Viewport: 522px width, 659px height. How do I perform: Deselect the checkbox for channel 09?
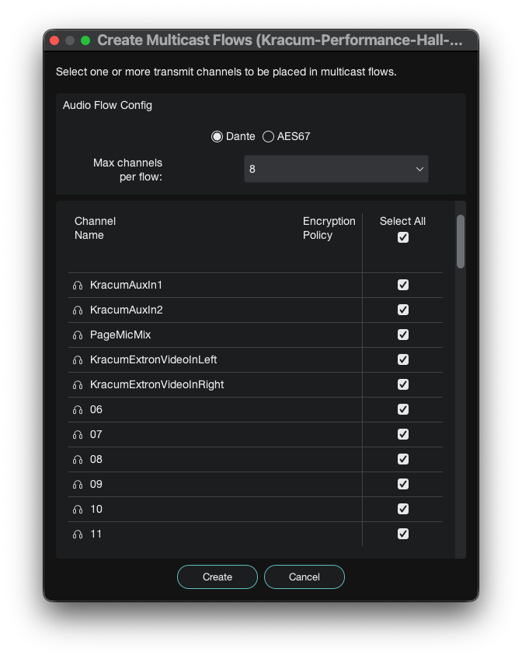(x=403, y=484)
